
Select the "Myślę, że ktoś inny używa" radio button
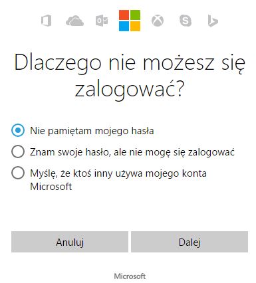(x=18, y=173)
